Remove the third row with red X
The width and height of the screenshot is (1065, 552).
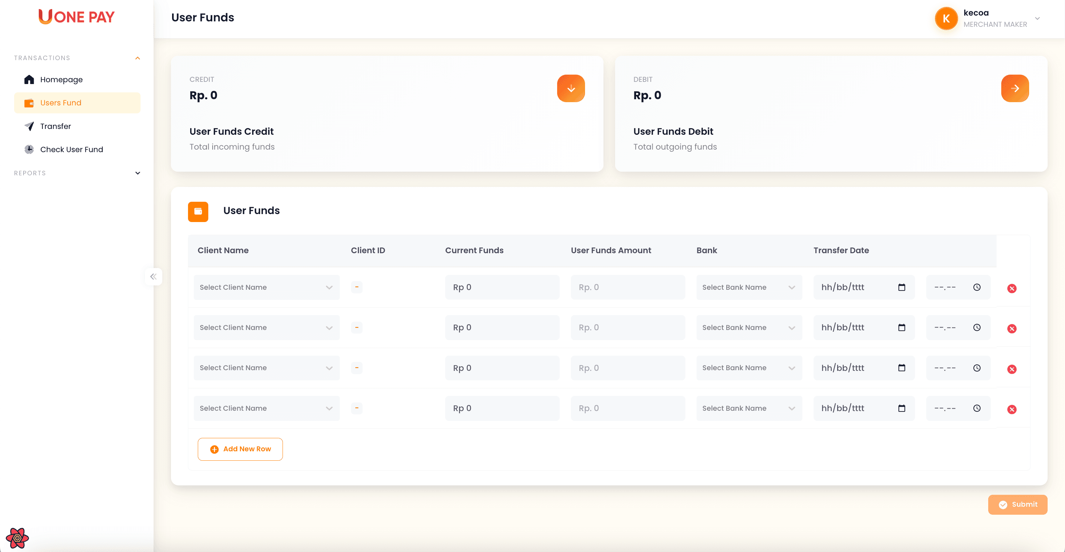click(x=1012, y=369)
